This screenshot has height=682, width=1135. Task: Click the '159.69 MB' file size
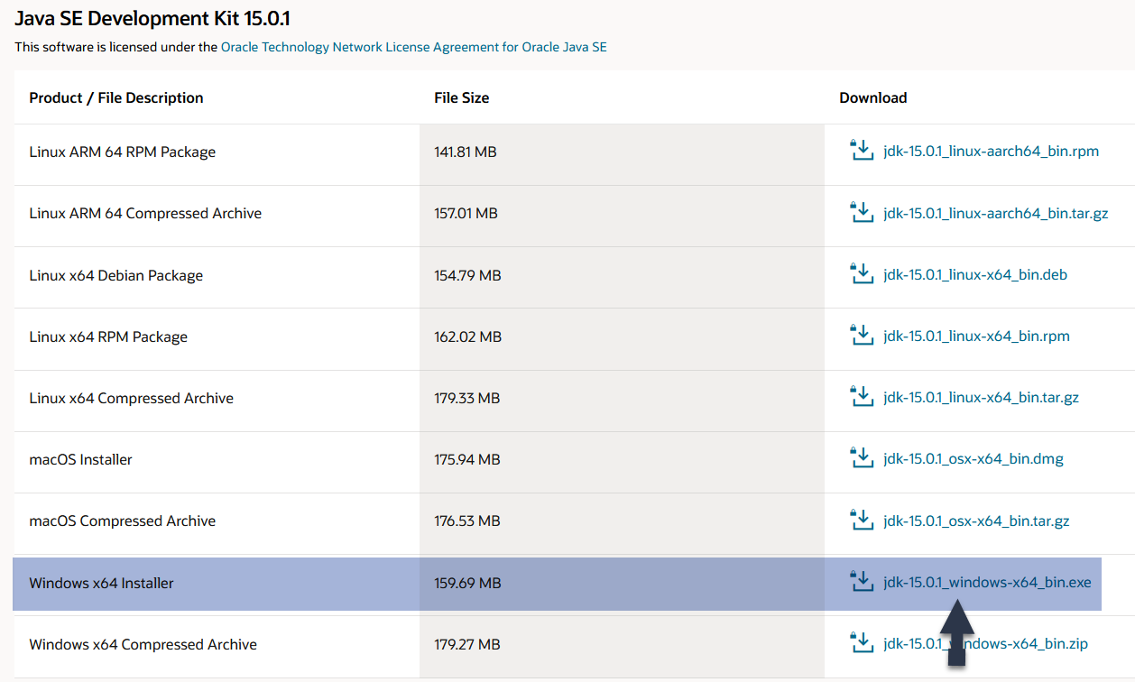[467, 584]
